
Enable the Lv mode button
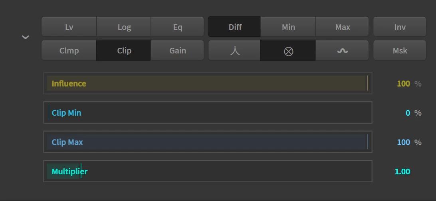(x=69, y=27)
